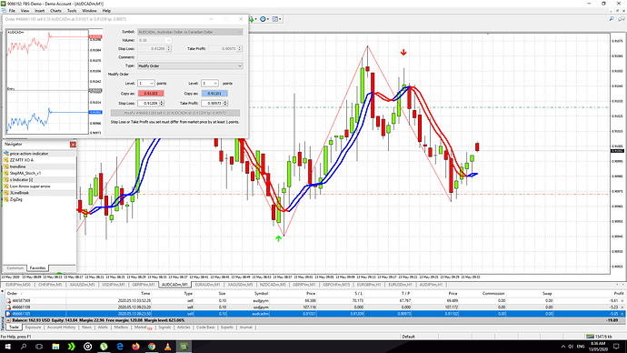627x353 pixels.
Task: Open the order Type dropdown showing Modify Order
Action: pos(190,66)
